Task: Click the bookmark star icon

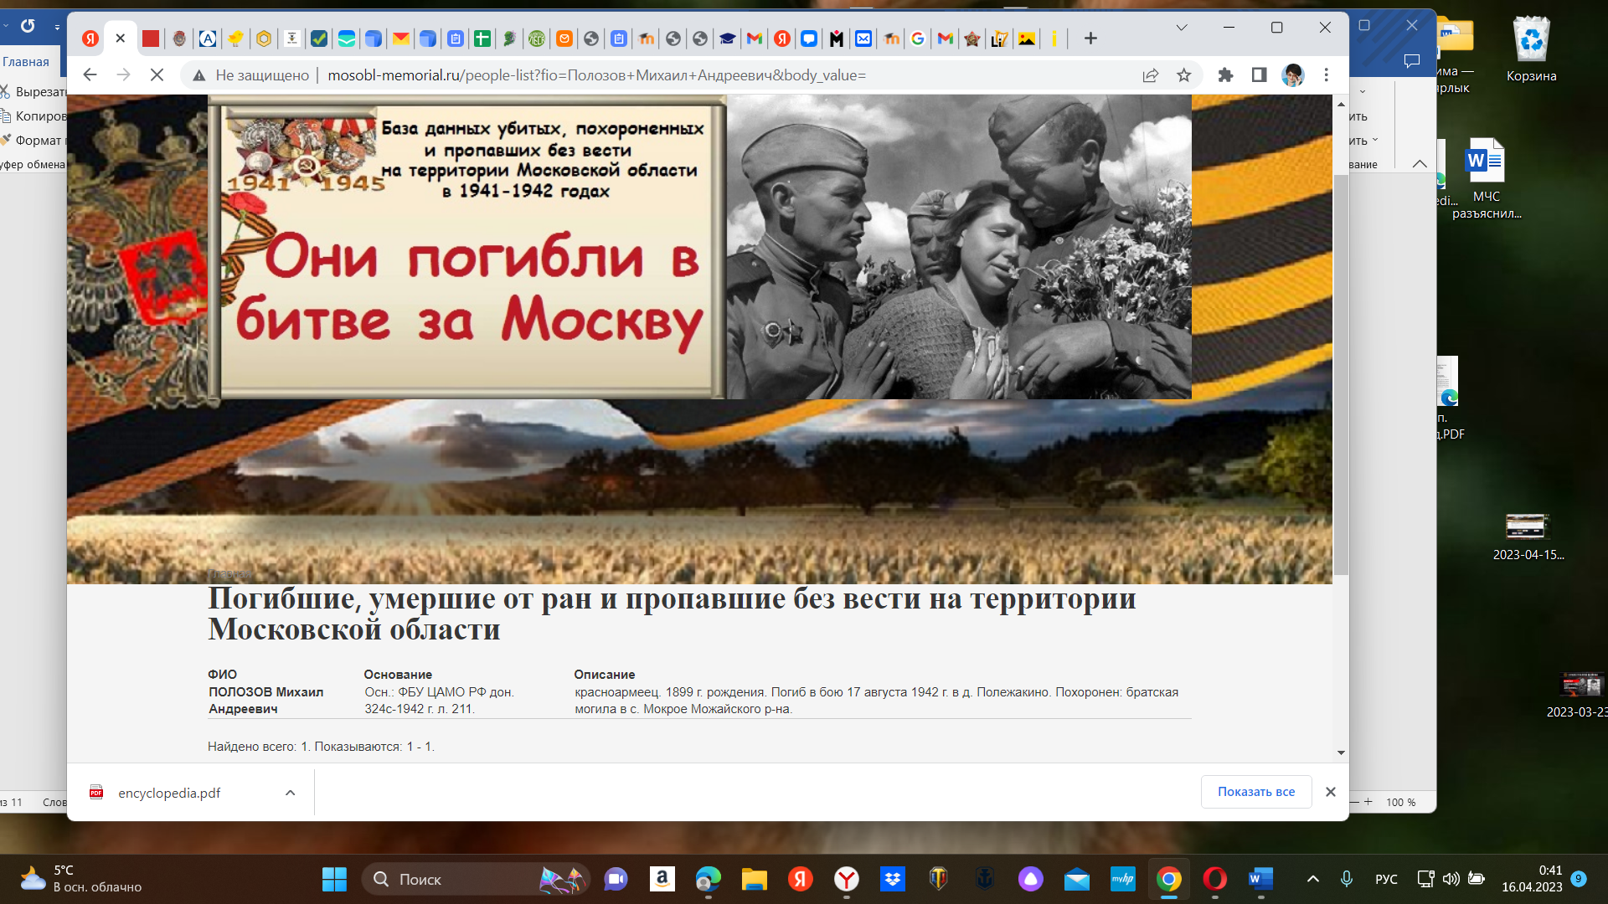Action: tap(1183, 75)
